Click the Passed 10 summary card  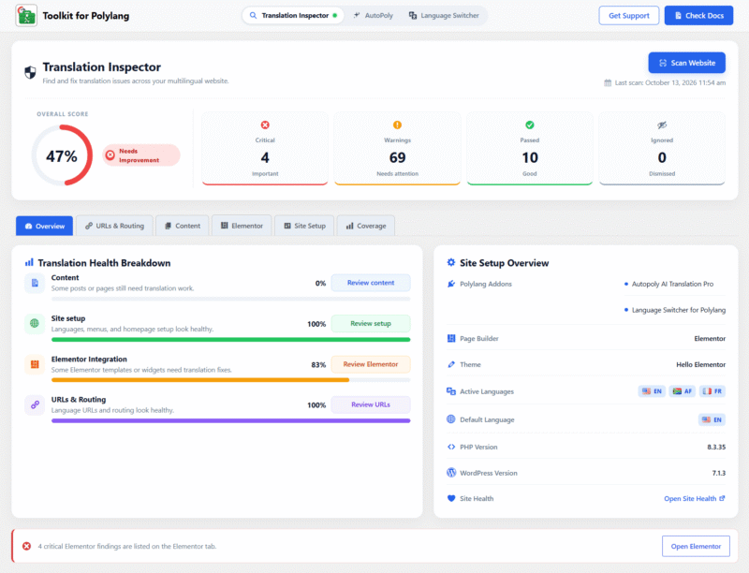(x=530, y=149)
